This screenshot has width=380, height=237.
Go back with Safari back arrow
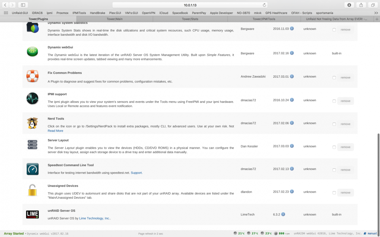5,5
